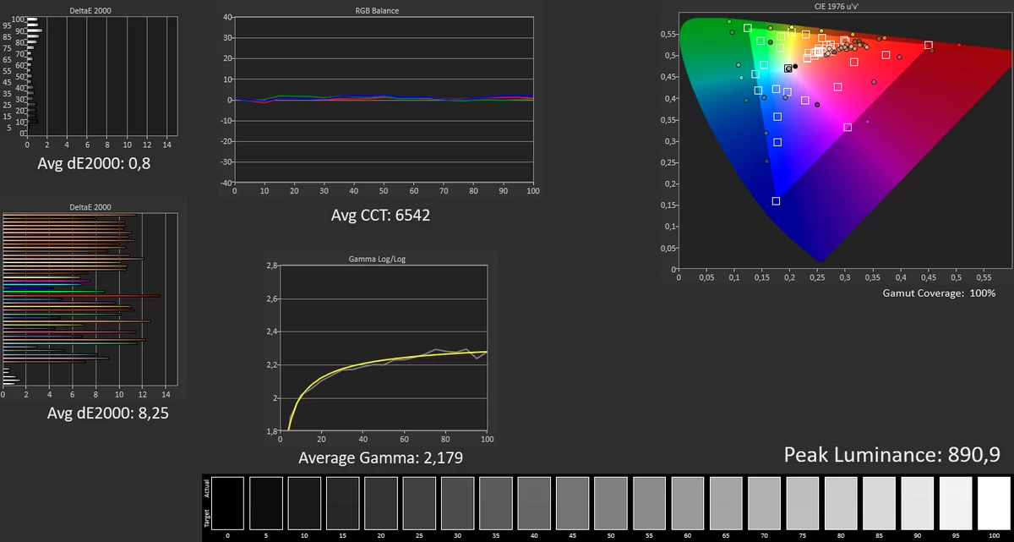Image resolution: width=1014 pixels, height=542 pixels.
Task: Click inside the RGB Balance line graph
Action: pyautogui.click(x=384, y=100)
